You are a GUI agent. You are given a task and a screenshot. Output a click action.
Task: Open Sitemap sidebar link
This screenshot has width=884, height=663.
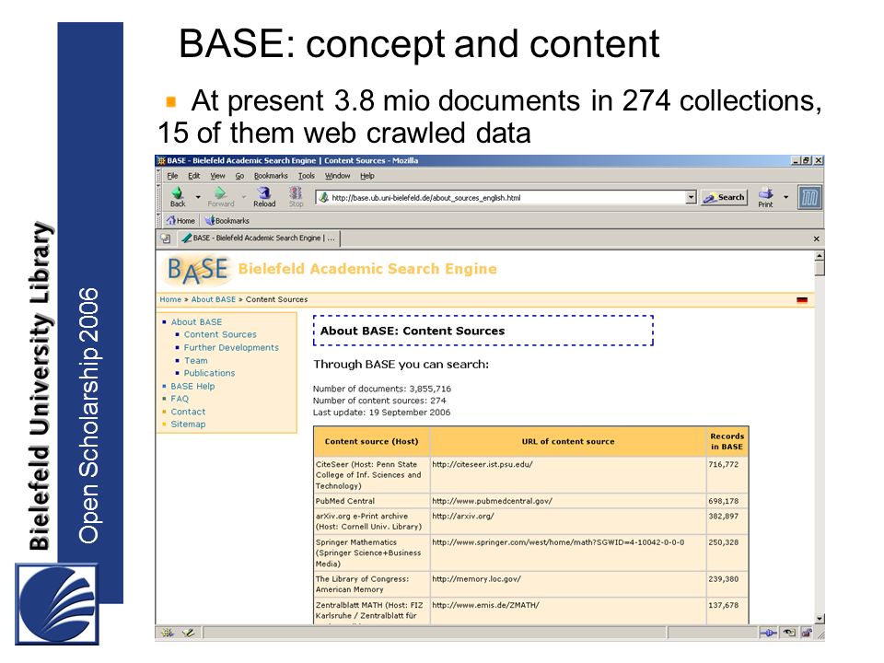coord(188,424)
